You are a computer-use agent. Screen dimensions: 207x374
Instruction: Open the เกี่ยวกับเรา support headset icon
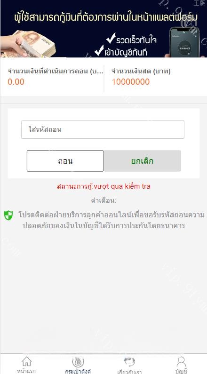pyautogui.click(x=130, y=362)
